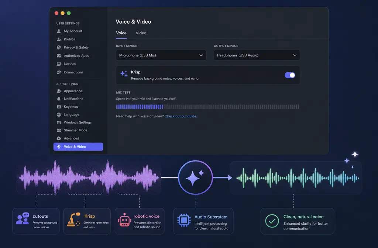
Task: Click the Notifications bell icon
Action: click(59, 99)
